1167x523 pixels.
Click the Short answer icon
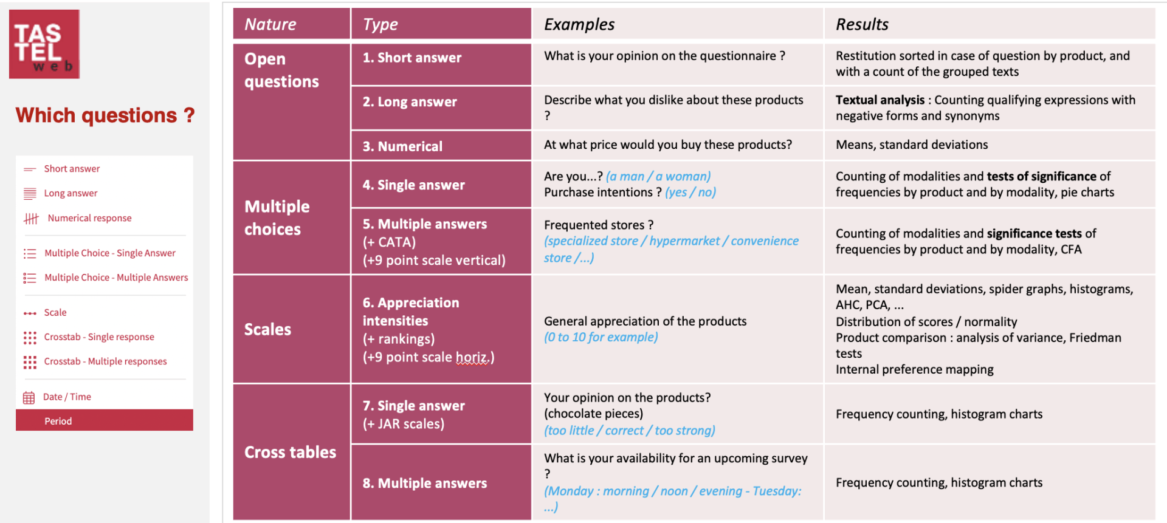pyautogui.click(x=30, y=169)
